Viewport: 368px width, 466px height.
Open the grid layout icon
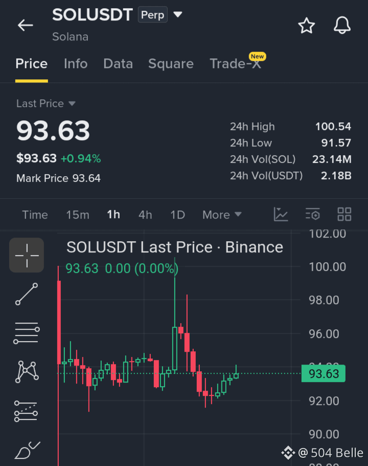pos(344,214)
